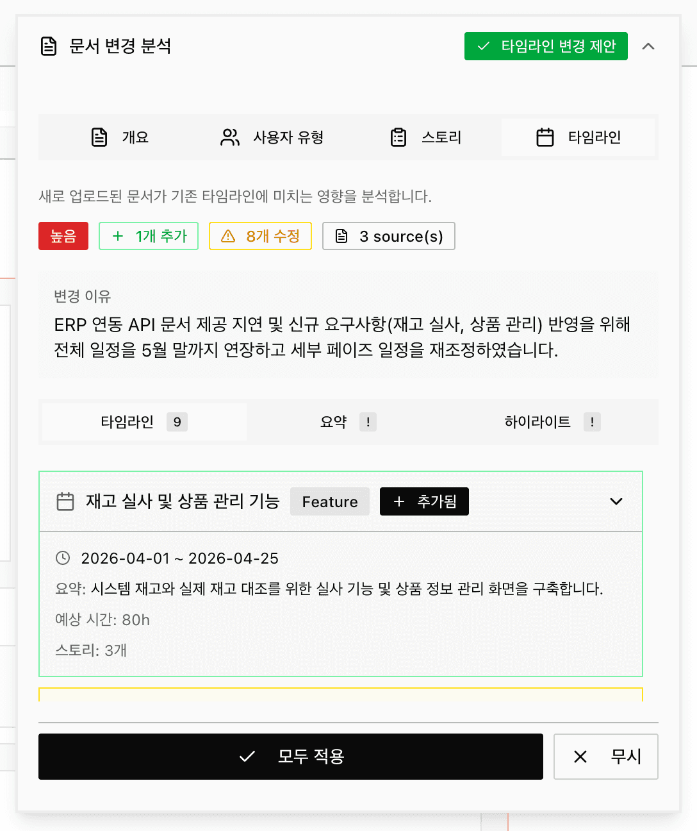The width and height of the screenshot is (697, 831).
Task: Click the clipboard icon on the 스토리 tab
Action: point(399,137)
